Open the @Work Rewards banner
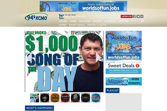Image resolution: width=167 pixels, height=111 pixels. point(124,81)
